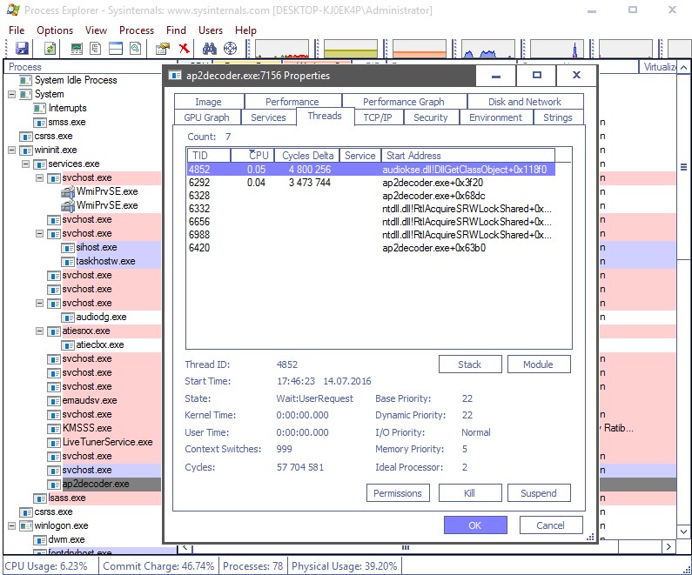This screenshot has width=692, height=575.
Task: Switch to the Performance tab
Action: point(292,102)
